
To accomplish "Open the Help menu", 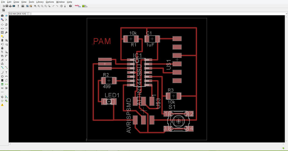I will click(x=69, y=2).
